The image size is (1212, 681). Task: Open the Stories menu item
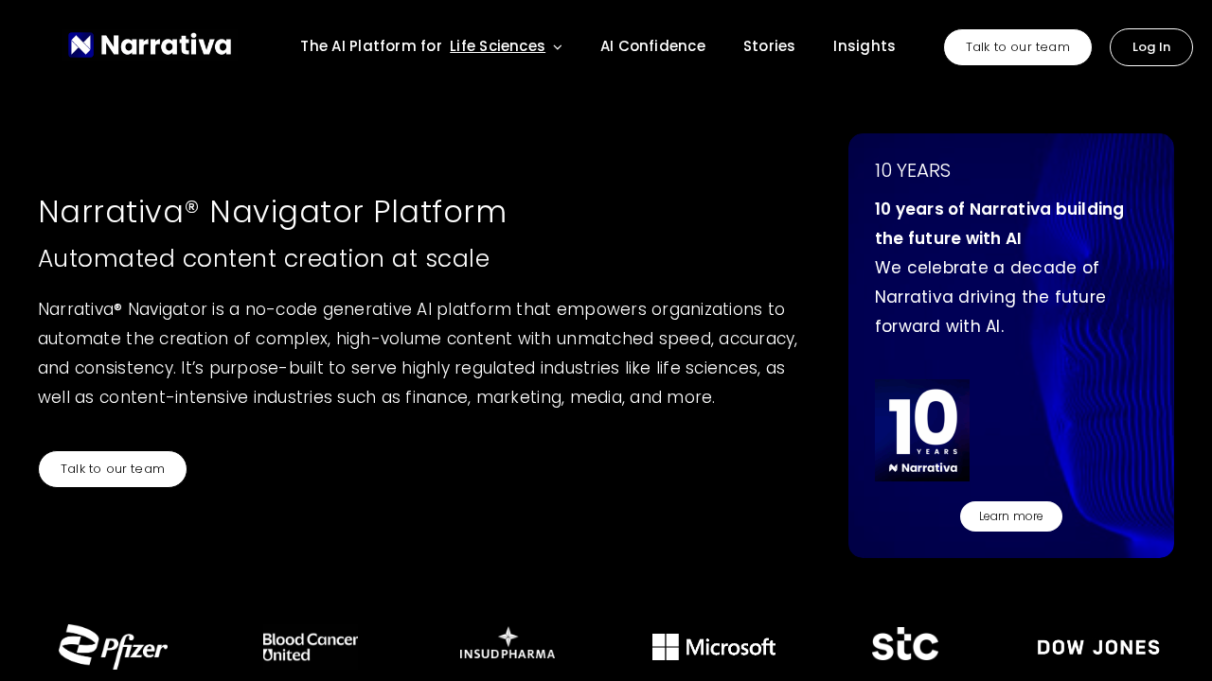[769, 46]
